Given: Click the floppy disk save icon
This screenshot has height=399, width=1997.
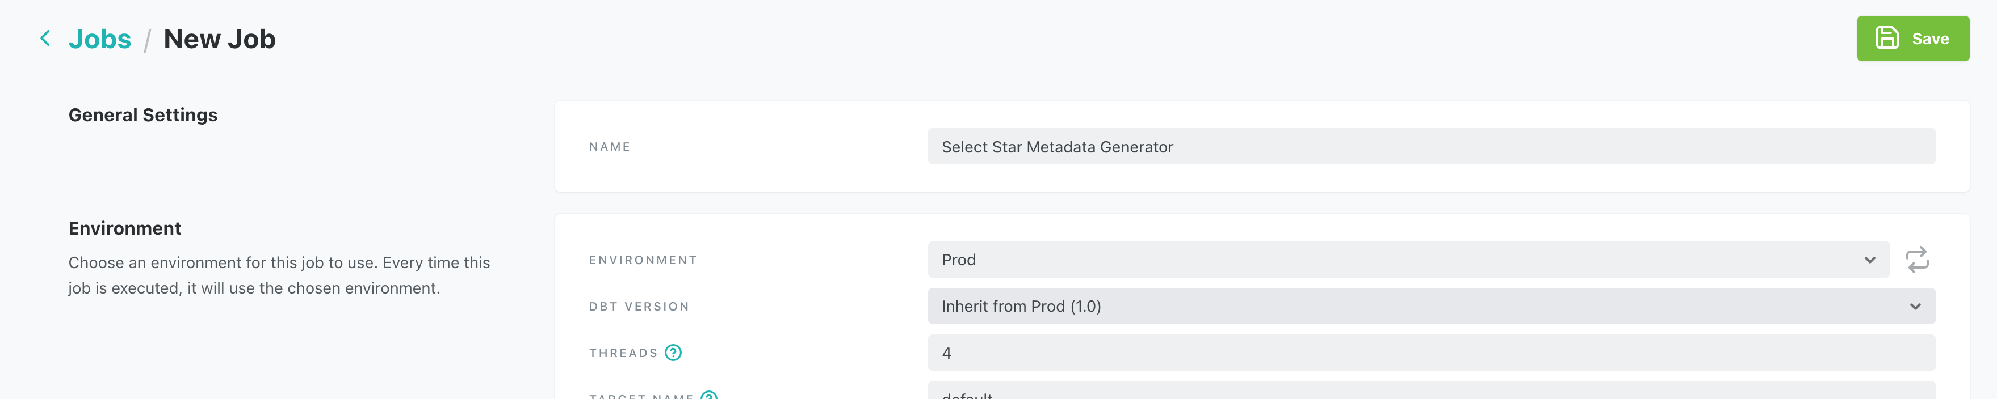Looking at the screenshot, I should [1886, 38].
